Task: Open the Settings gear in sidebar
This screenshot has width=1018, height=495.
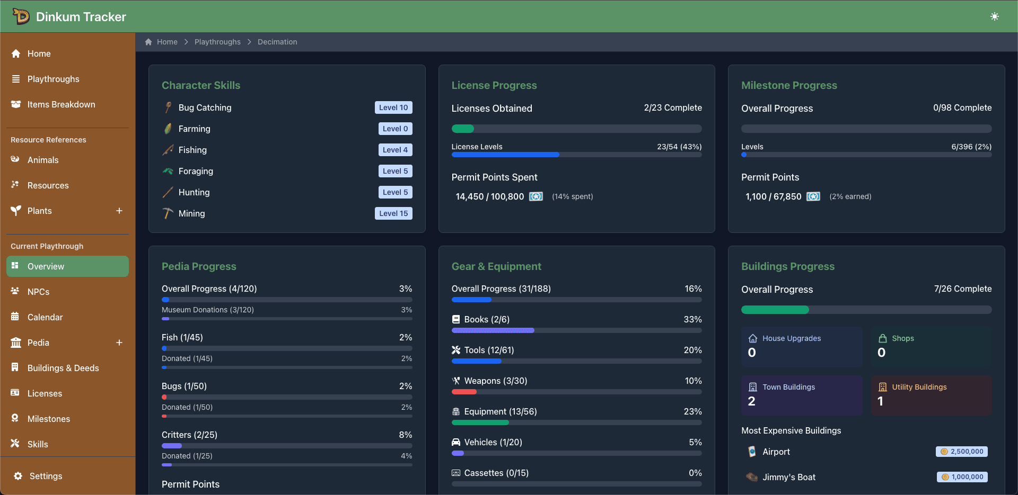Action: [18, 476]
